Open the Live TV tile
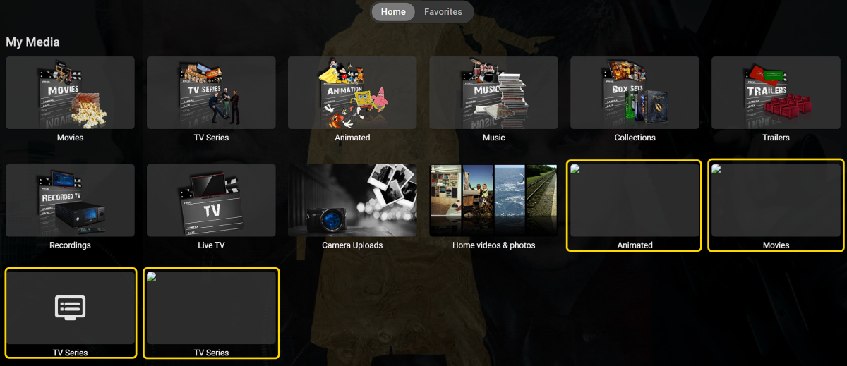 pos(211,201)
